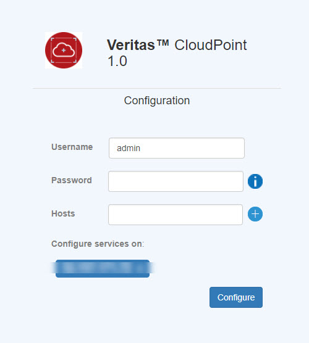Place cursor in the Hosts input box

[176, 215]
